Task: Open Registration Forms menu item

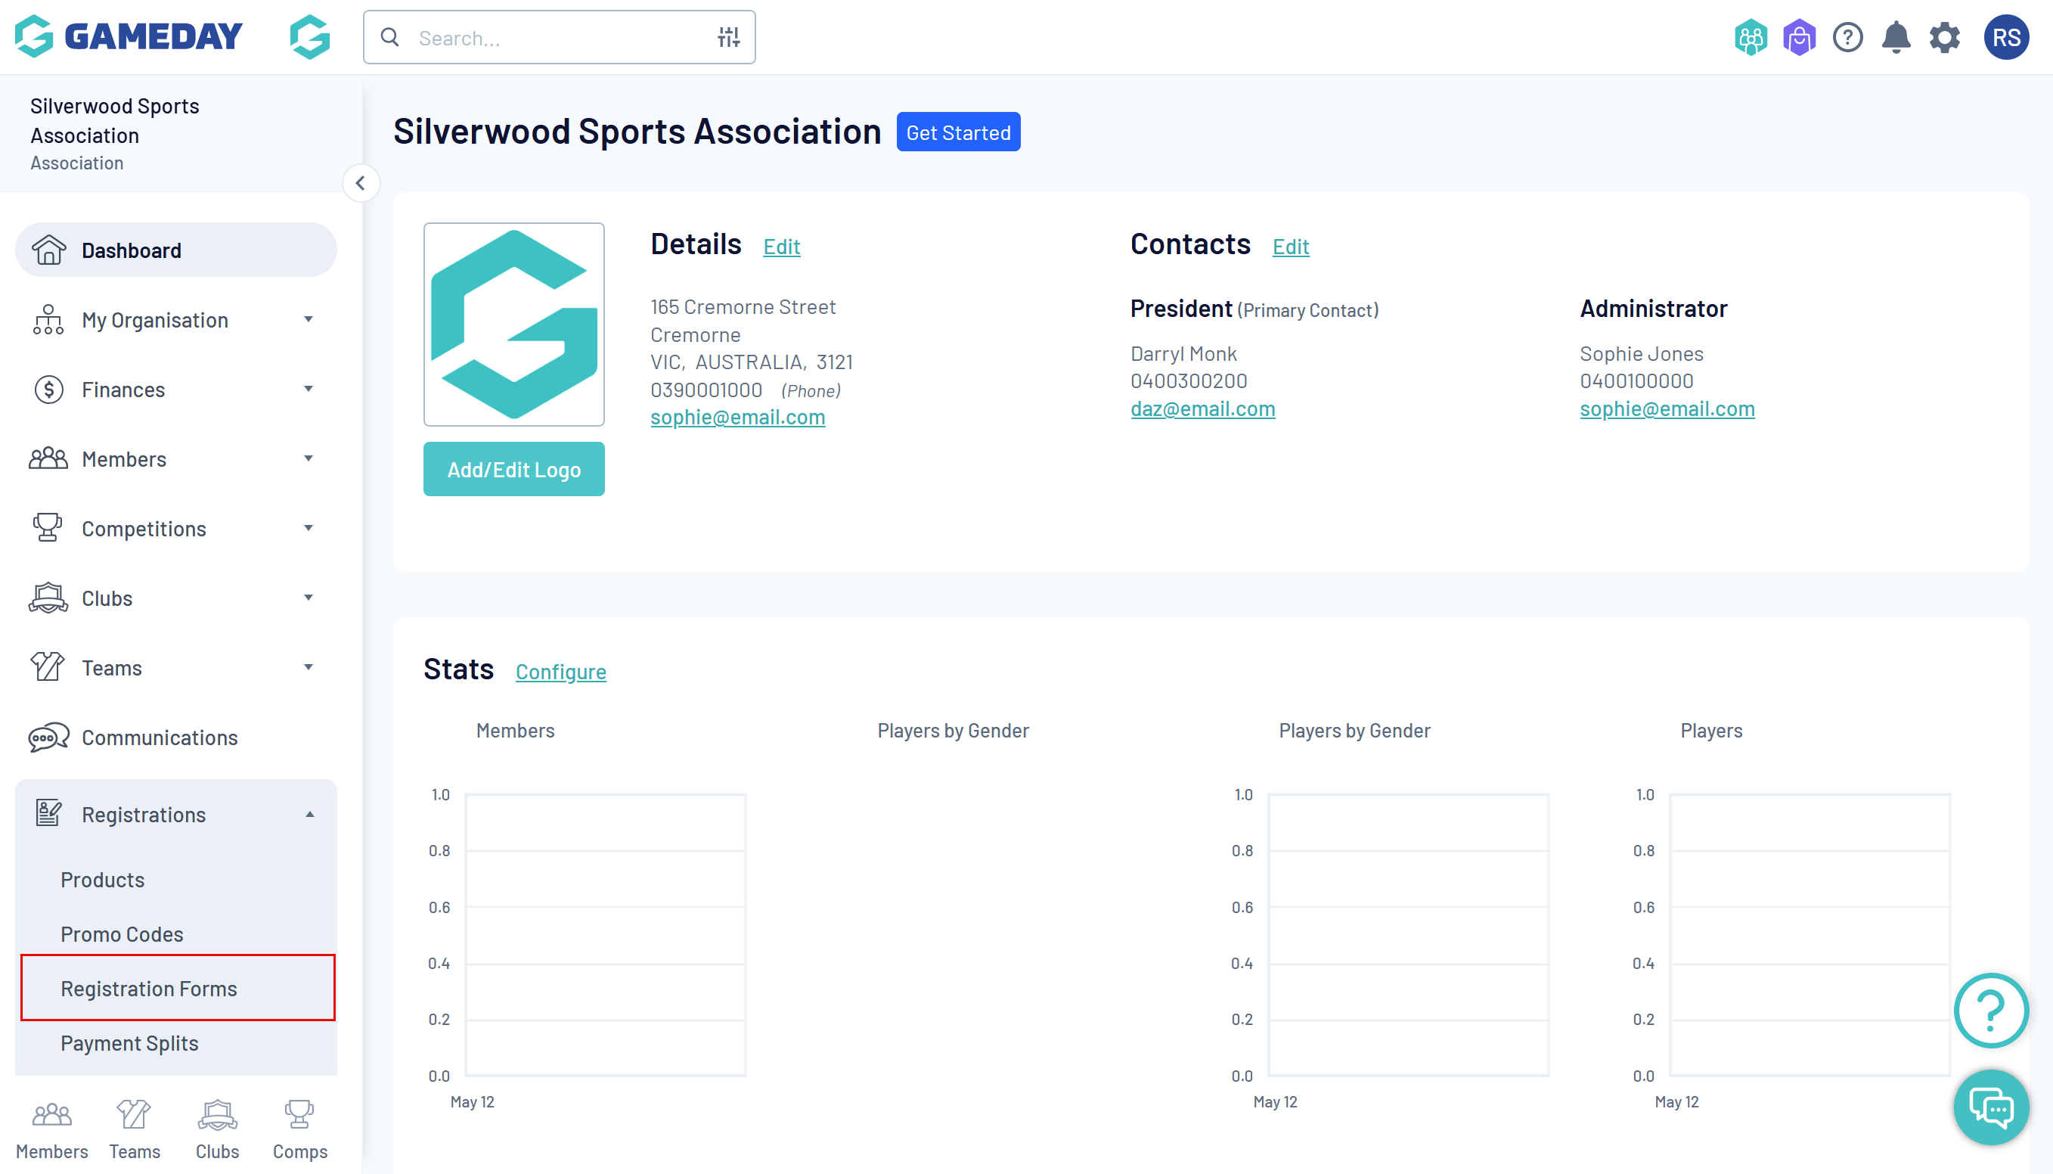Action: click(149, 988)
